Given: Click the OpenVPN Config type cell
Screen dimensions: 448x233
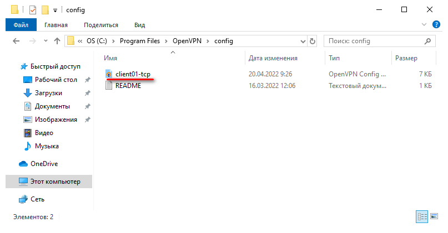Looking at the screenshot, I should tap(357, 74).
